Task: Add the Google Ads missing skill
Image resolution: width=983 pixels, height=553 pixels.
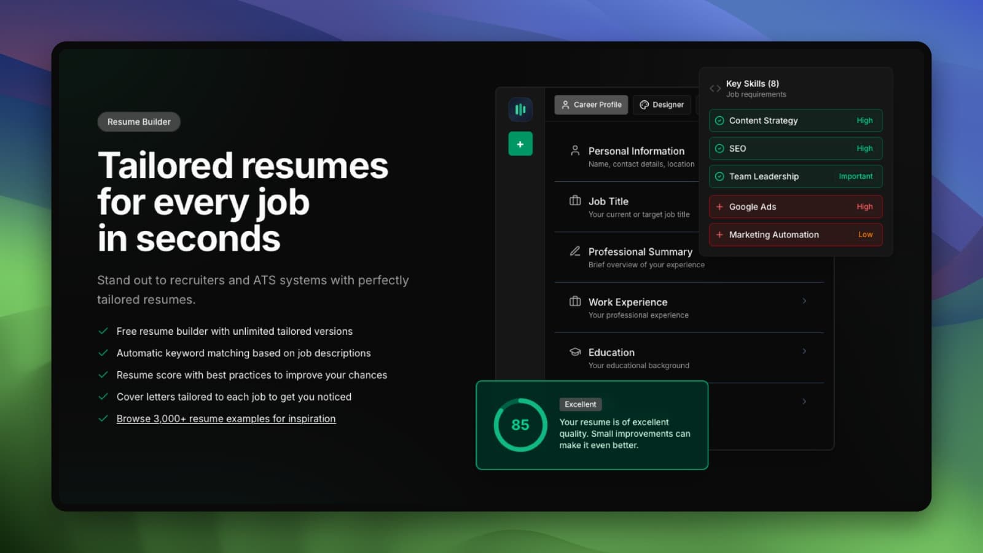Action: [x=719, y=207]
